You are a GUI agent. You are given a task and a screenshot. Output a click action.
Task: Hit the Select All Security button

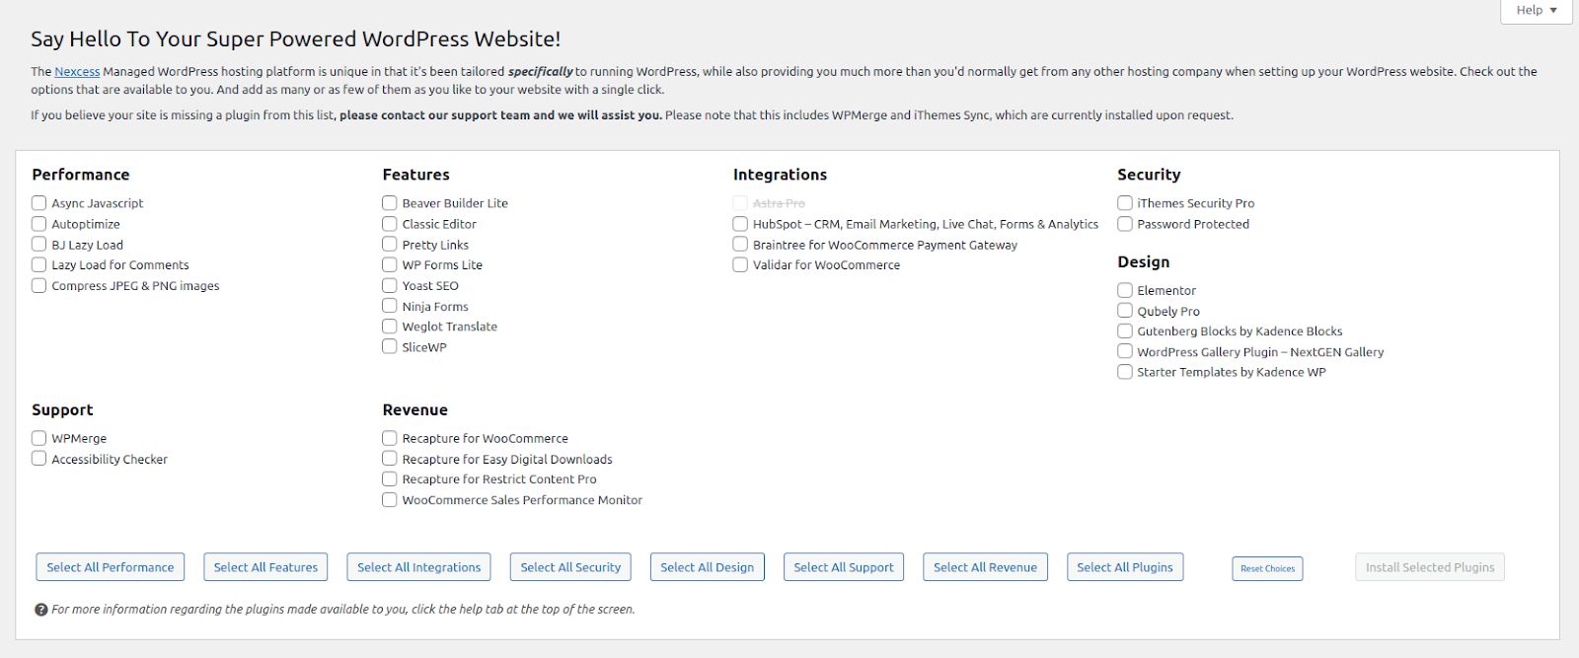(x=570, y=567)
